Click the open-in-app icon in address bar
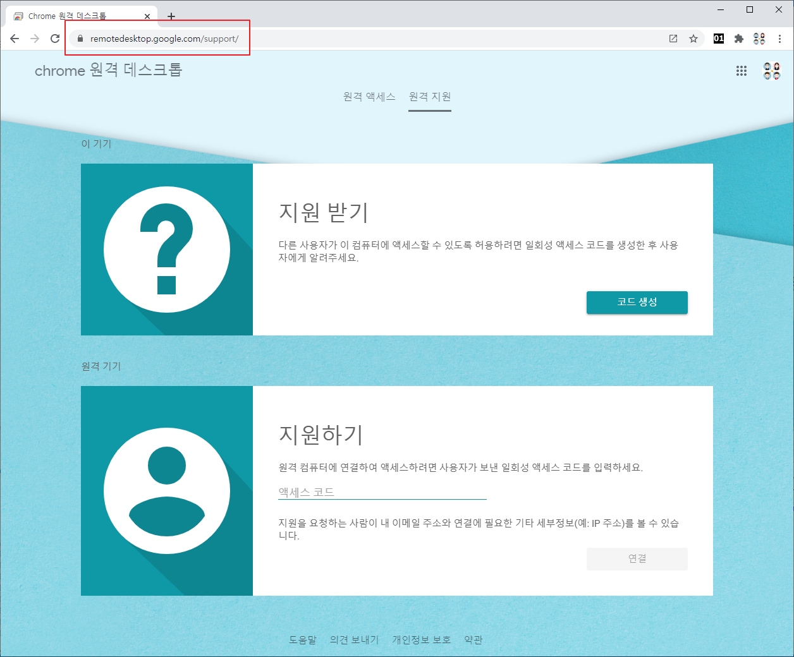This screenshot has width=794, height=657. pyautogui.click(x=673, y=39)
